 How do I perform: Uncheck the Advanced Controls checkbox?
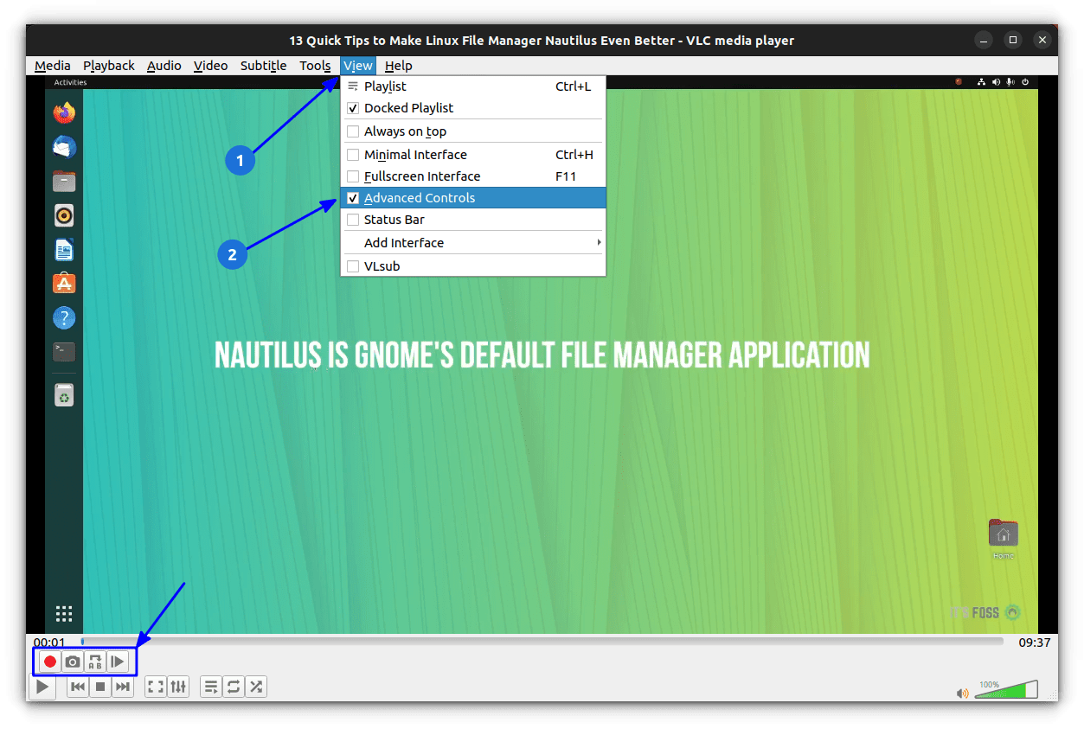[x=353, y=198]
